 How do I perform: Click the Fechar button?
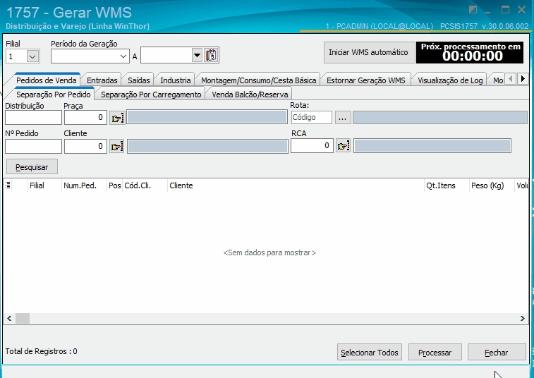tap(497, 353)
